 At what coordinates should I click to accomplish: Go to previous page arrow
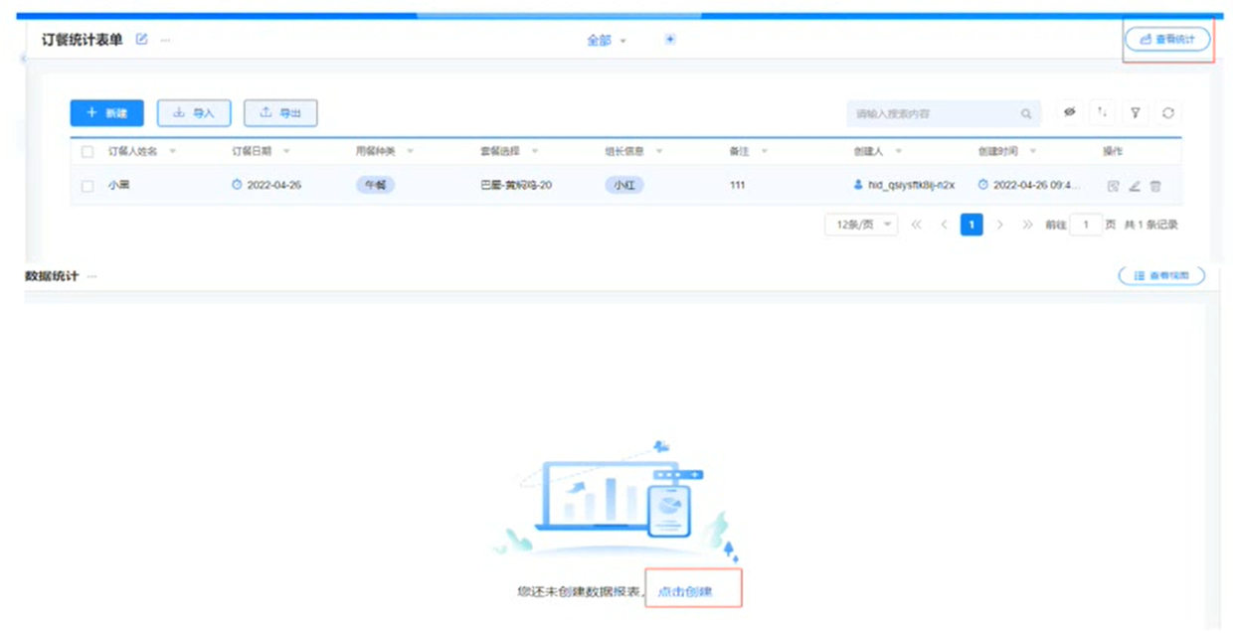click(944, 225)
